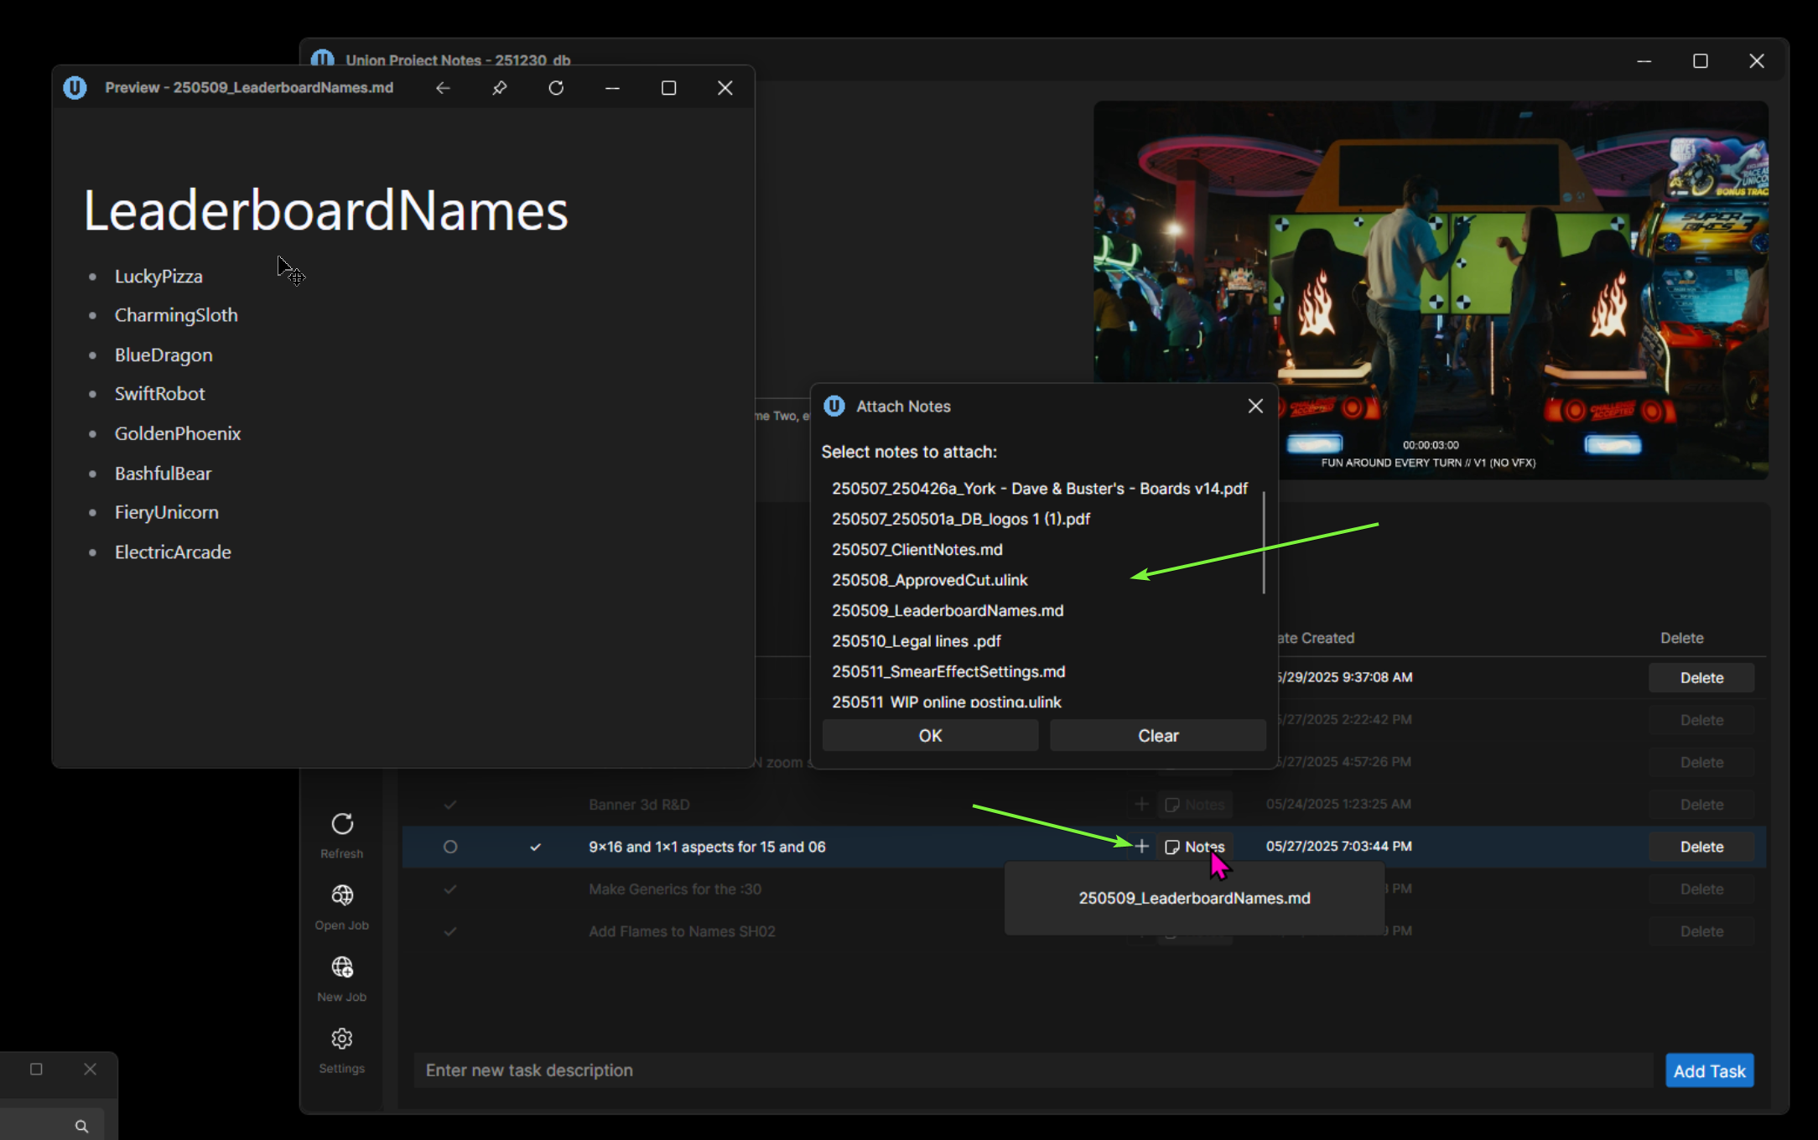Click the FieryUnicorn list item

click(166, 512)
